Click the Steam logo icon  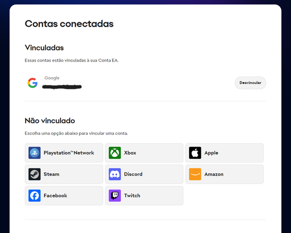[x=34, y=174]
